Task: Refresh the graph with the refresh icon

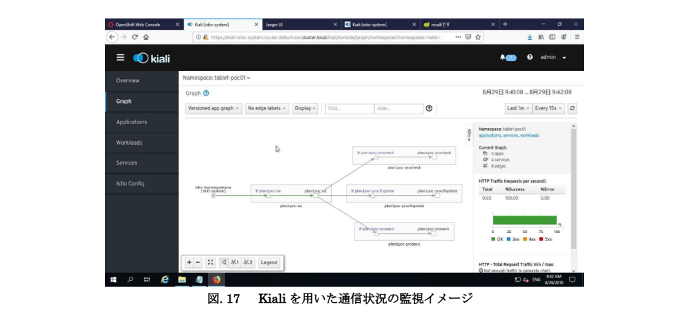Action: [x=572, y=108]
